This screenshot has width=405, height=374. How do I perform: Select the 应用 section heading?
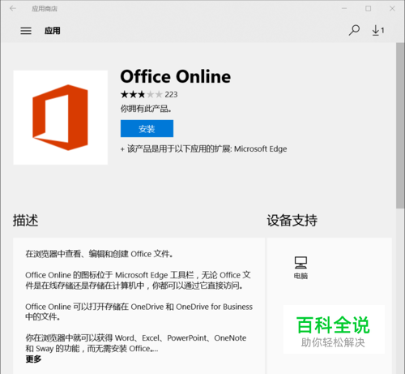point(53,31)
